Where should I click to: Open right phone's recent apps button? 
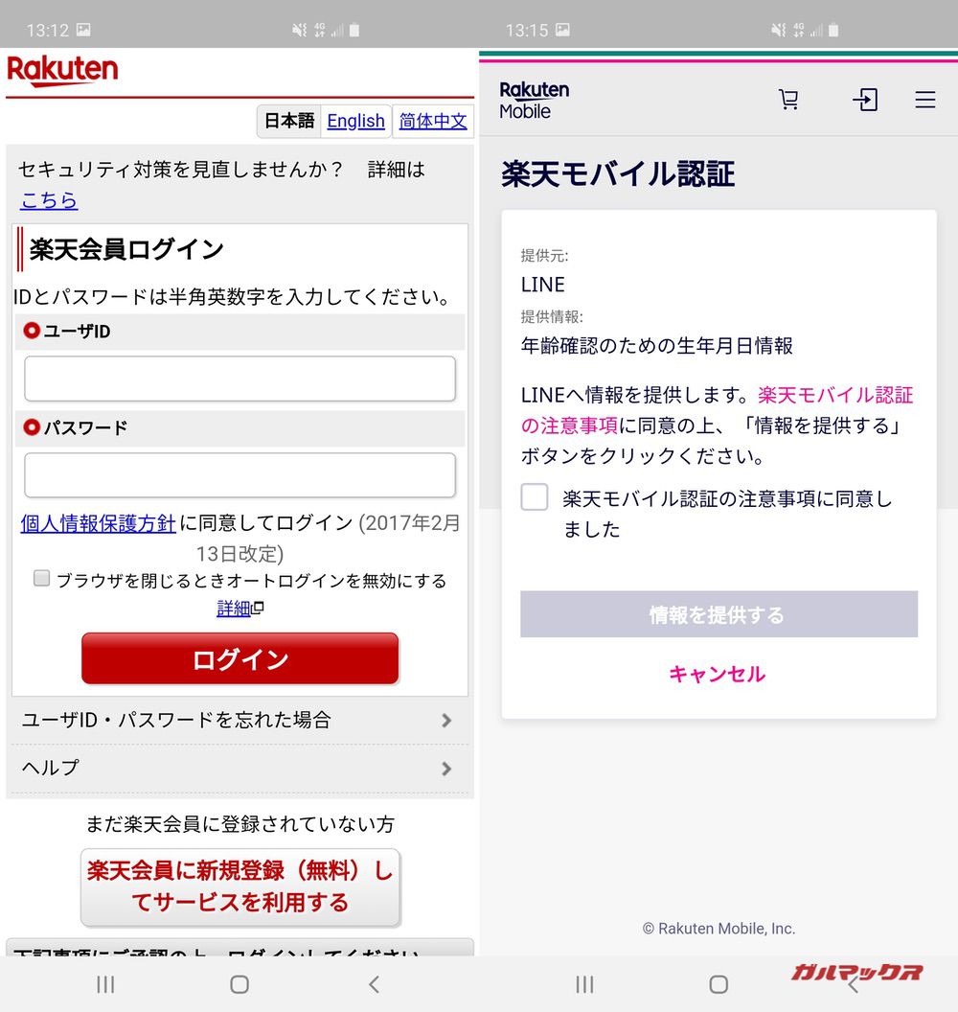coord(584,984)
